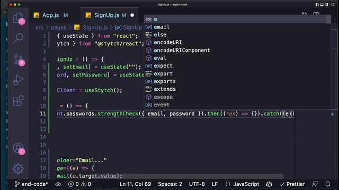Open the Extensions view
This screenshot has height=190, width=339.
click(19, 101)
